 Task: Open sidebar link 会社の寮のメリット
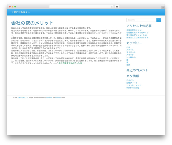[x=135, y=30]
